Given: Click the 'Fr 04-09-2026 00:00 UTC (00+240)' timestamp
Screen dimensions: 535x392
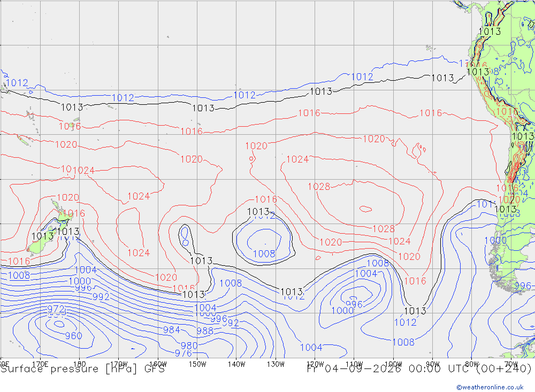Looking at the screenshot, I should [x=419, y=369].
